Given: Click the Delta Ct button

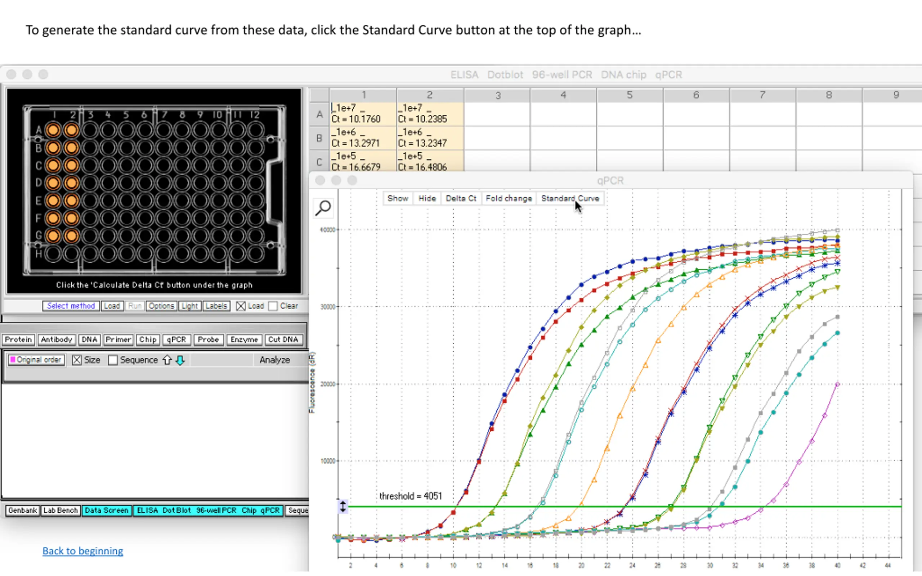Looking at the screenshot, I should click(461, 198).
